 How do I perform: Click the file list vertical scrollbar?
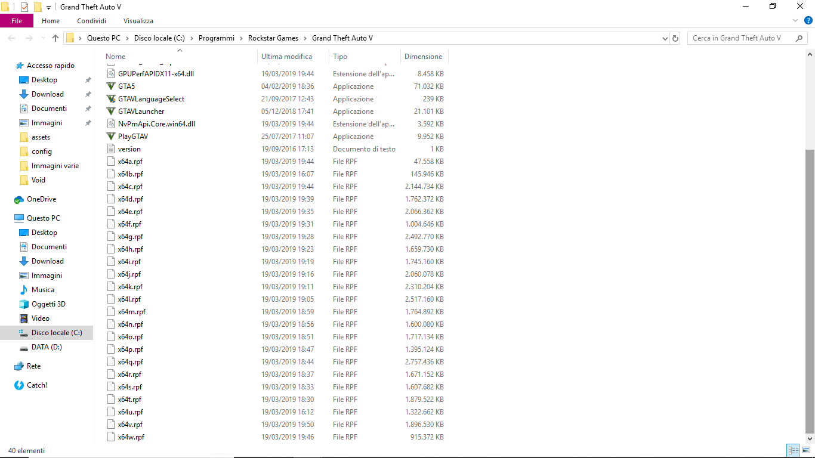810,291
